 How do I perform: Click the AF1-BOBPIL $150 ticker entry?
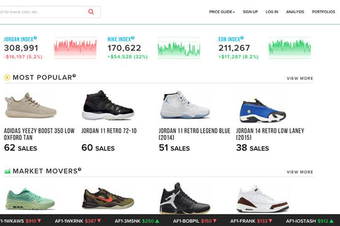(x=195, y=221)
